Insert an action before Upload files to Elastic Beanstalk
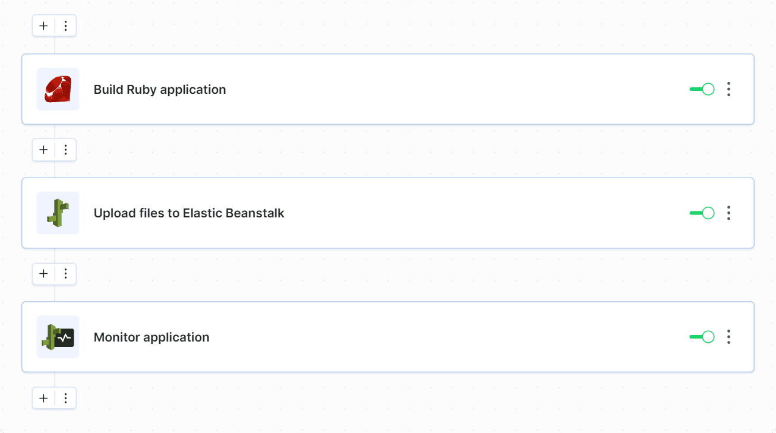Image resolution: width=776 pixels, height=433 pixels. pyautogui.click(x=43, y=150)
